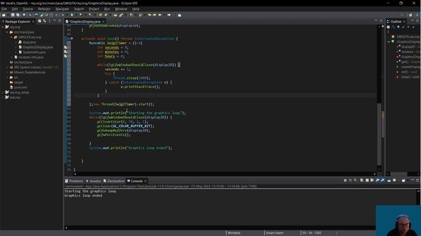Toggle Show Console on Standard Error Change
Screen dimensions: 421x236
click(383, 181)
